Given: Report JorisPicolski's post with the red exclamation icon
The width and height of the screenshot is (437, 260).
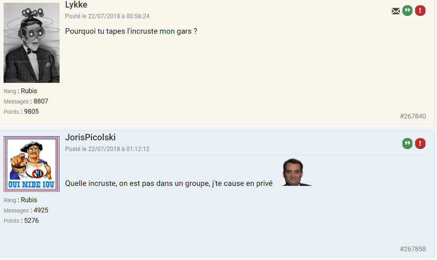Looking at the screenshot, I should coord(420,143).
